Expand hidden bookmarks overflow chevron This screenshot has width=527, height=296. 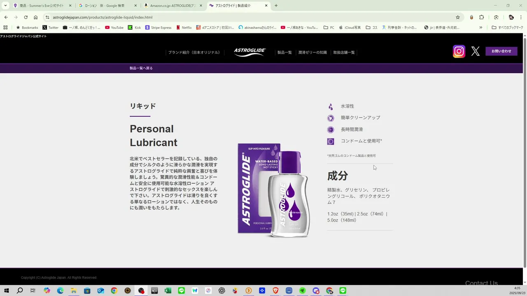point(480,28)
